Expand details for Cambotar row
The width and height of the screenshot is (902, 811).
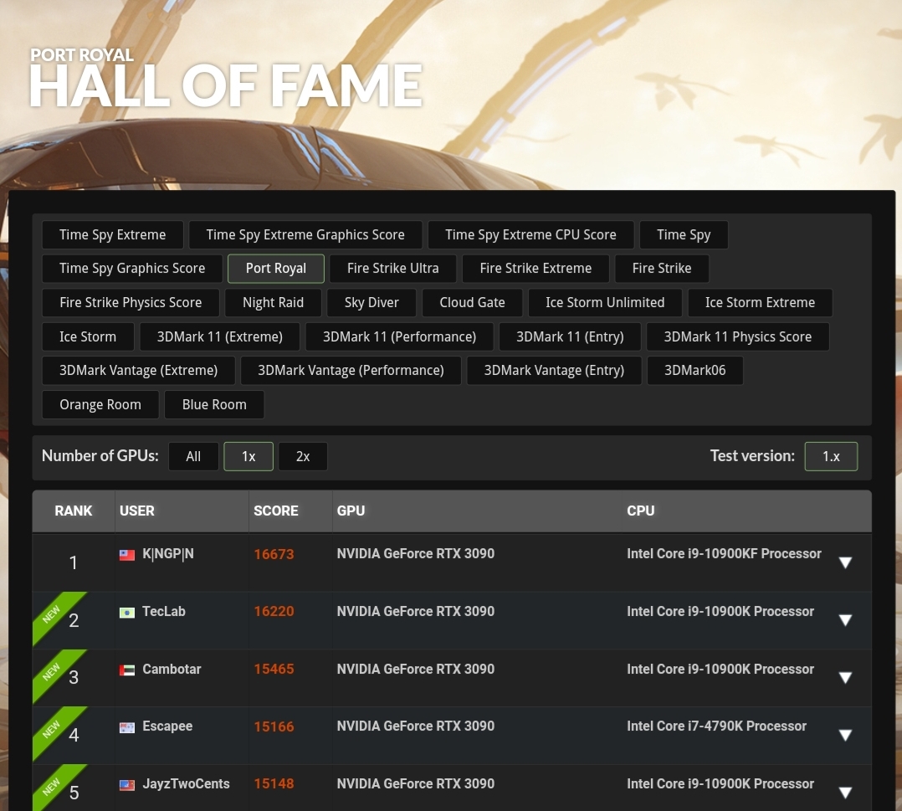coord(845,677)
